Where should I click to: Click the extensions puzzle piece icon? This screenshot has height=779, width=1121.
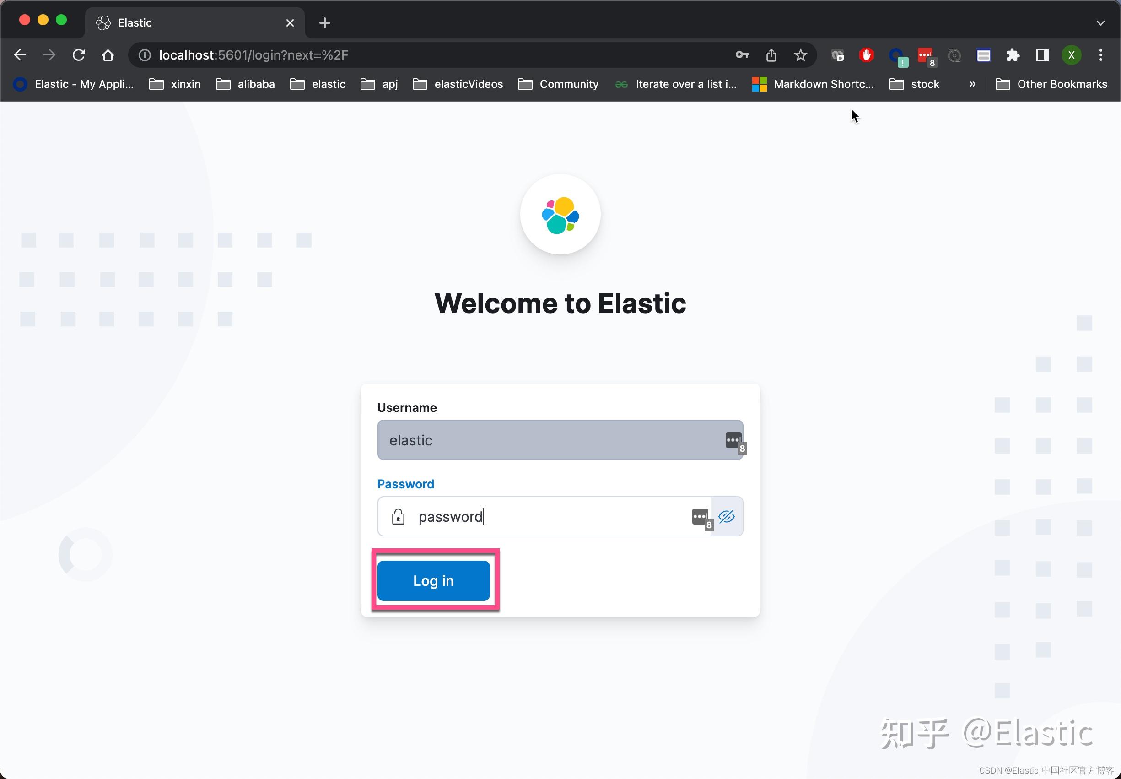1012,54
